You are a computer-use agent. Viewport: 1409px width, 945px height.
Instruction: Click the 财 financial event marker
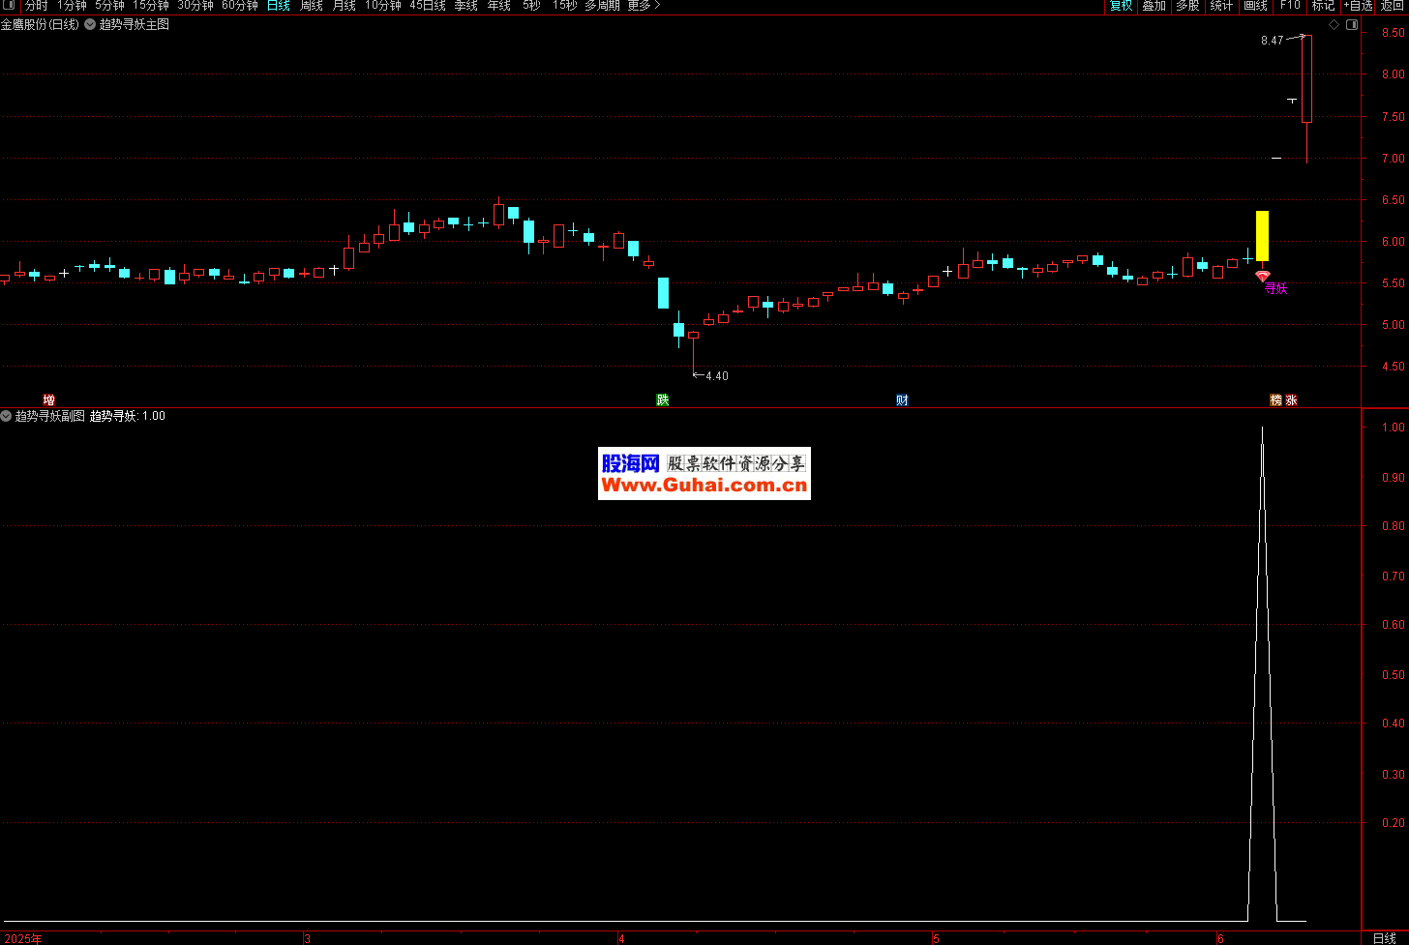[902, 399]
